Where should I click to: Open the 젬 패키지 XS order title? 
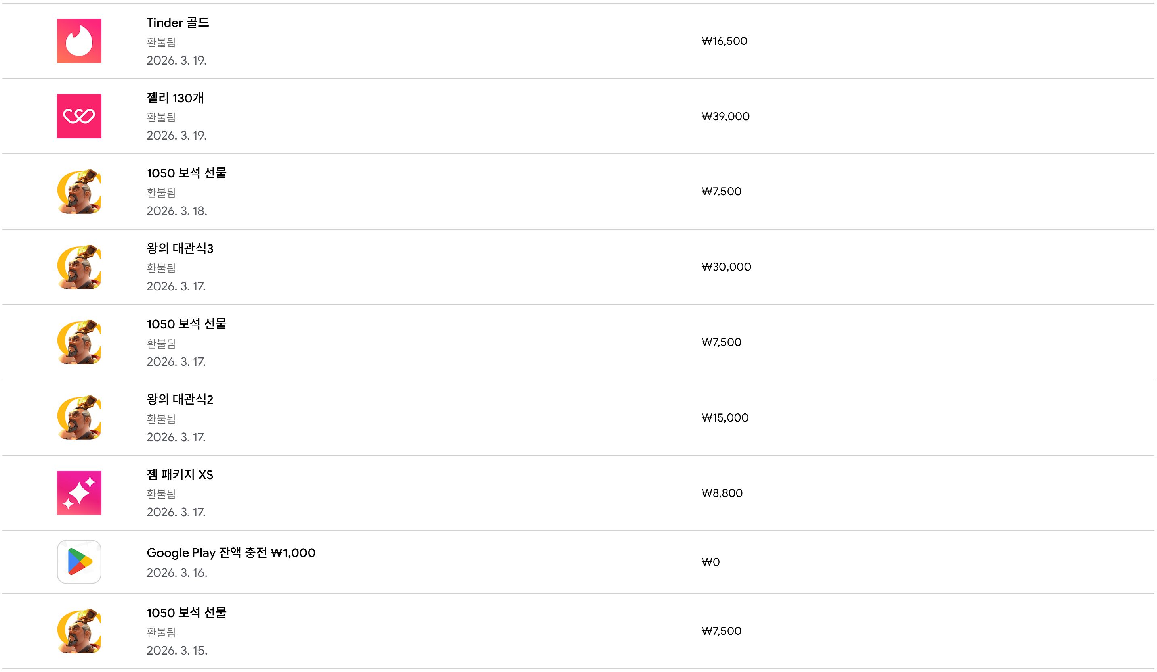[180, 475]
